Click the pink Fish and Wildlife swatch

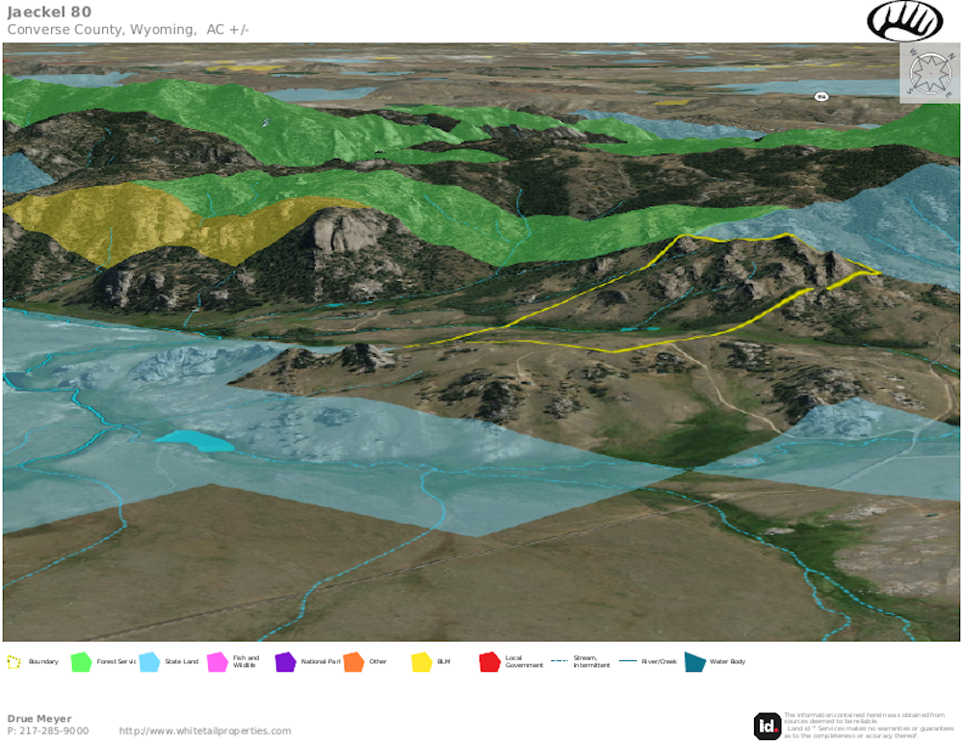[217, 662]
